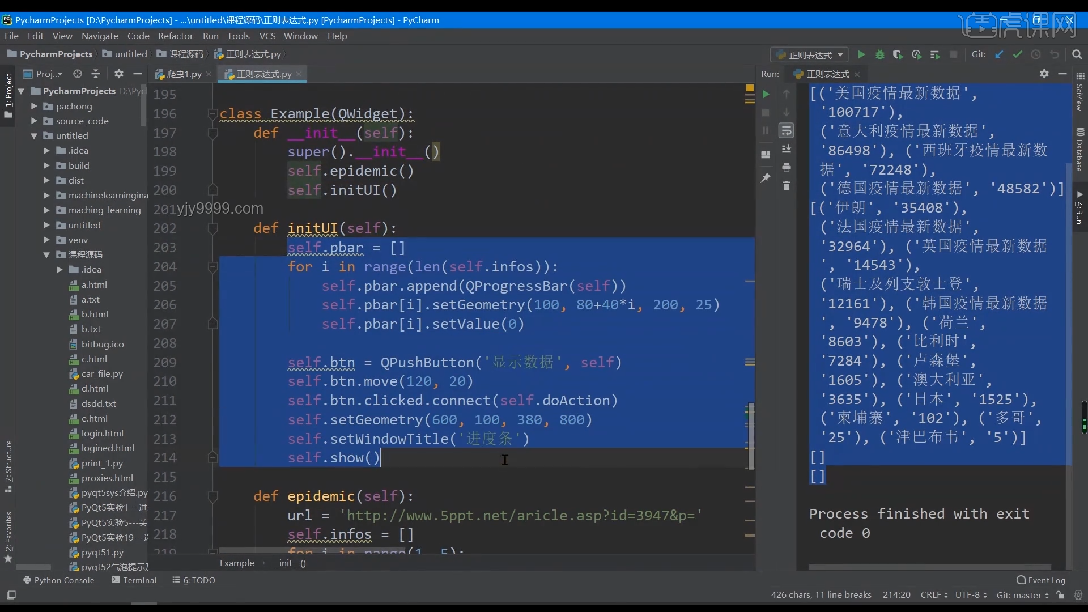The height and width of the screenshot is (612, 1088).
Task: Toggle soft-wrap in Run console
Action: [x=787, y=131]
